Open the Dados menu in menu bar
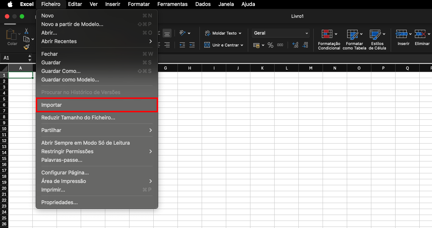Screen dimensions: 432x228 click(x=203, y=4)
